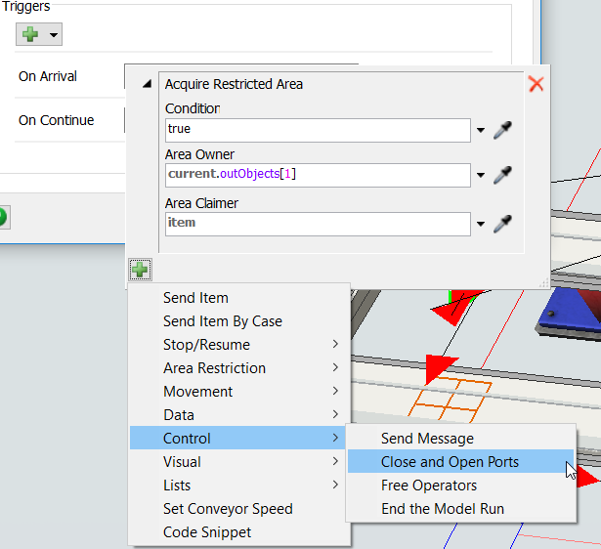The image size is (601, 549).
Task: Click the green plus below the Area Claimer field
Action: click(x=141, y=270)
